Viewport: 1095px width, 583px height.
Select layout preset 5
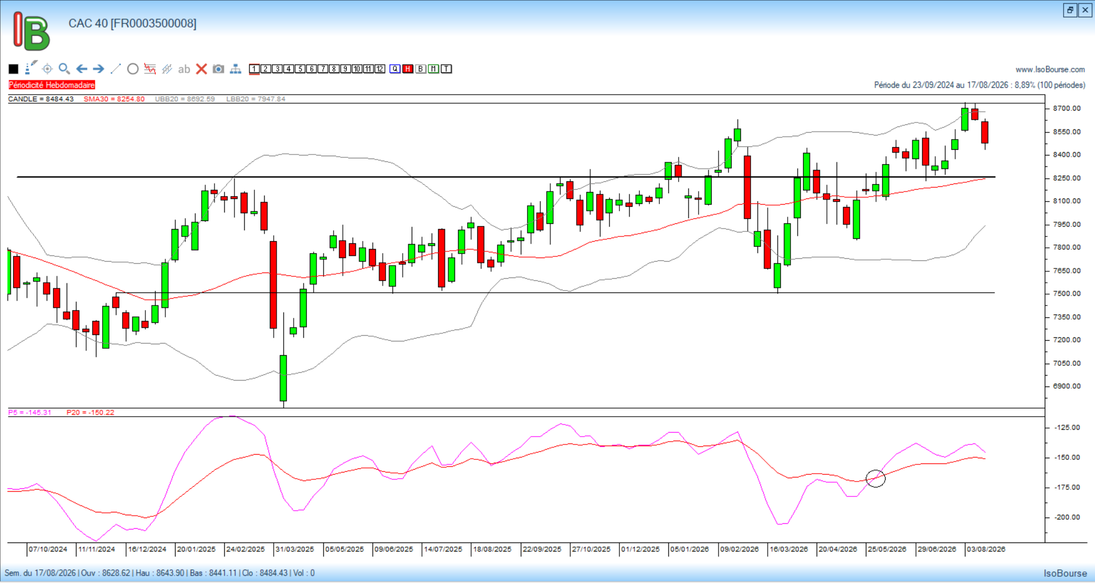coord(300,69)
